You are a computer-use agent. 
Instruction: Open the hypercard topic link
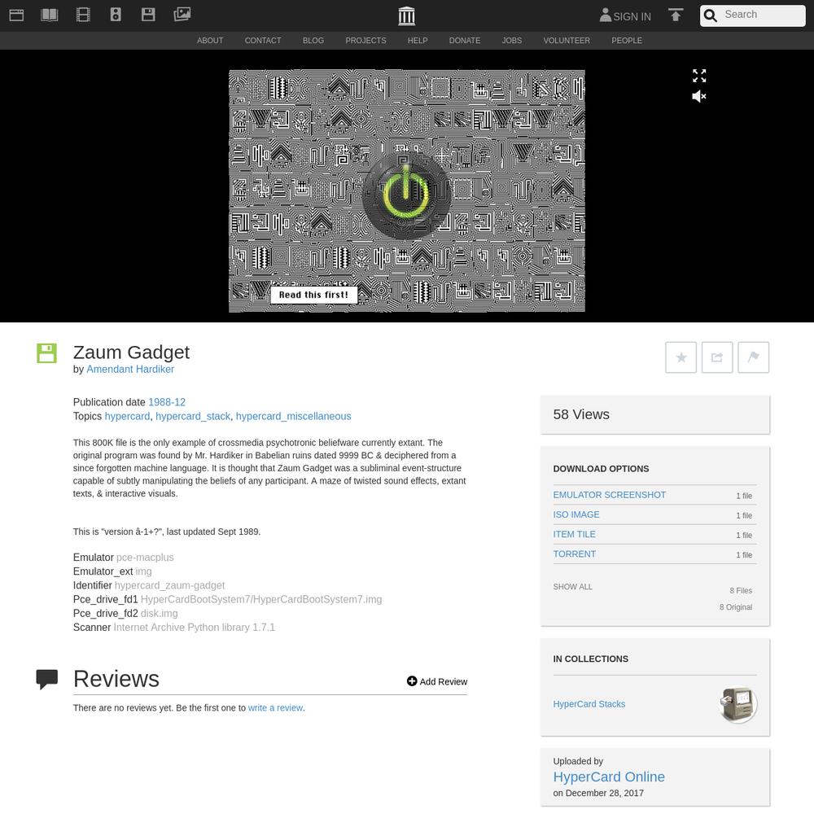(x=127, y=416)
